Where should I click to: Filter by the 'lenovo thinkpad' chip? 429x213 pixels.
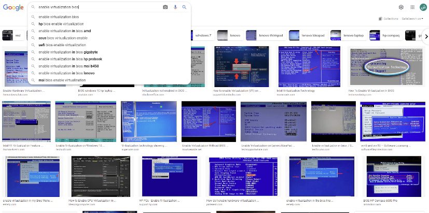266,36
